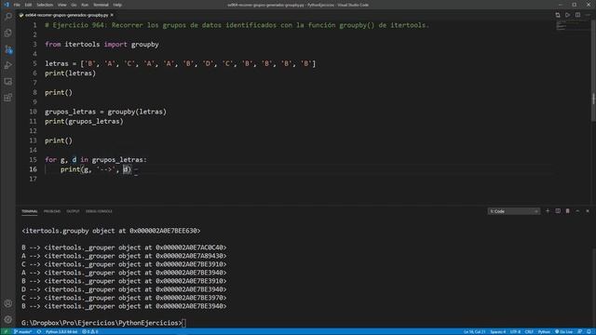Screen dimensions: 596x335
Task: Open the Run and Debug view
Action: (x=8, y=65)
